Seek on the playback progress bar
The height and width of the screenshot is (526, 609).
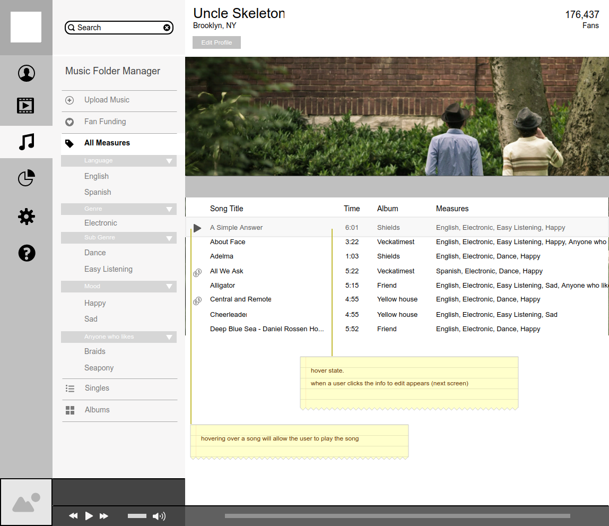[397, 516]
